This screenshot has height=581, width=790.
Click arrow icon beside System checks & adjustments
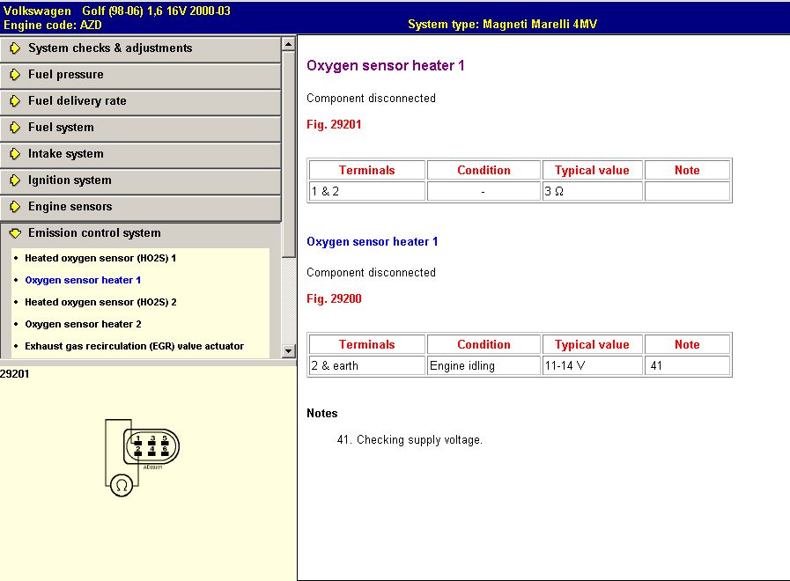coord(15,48)
